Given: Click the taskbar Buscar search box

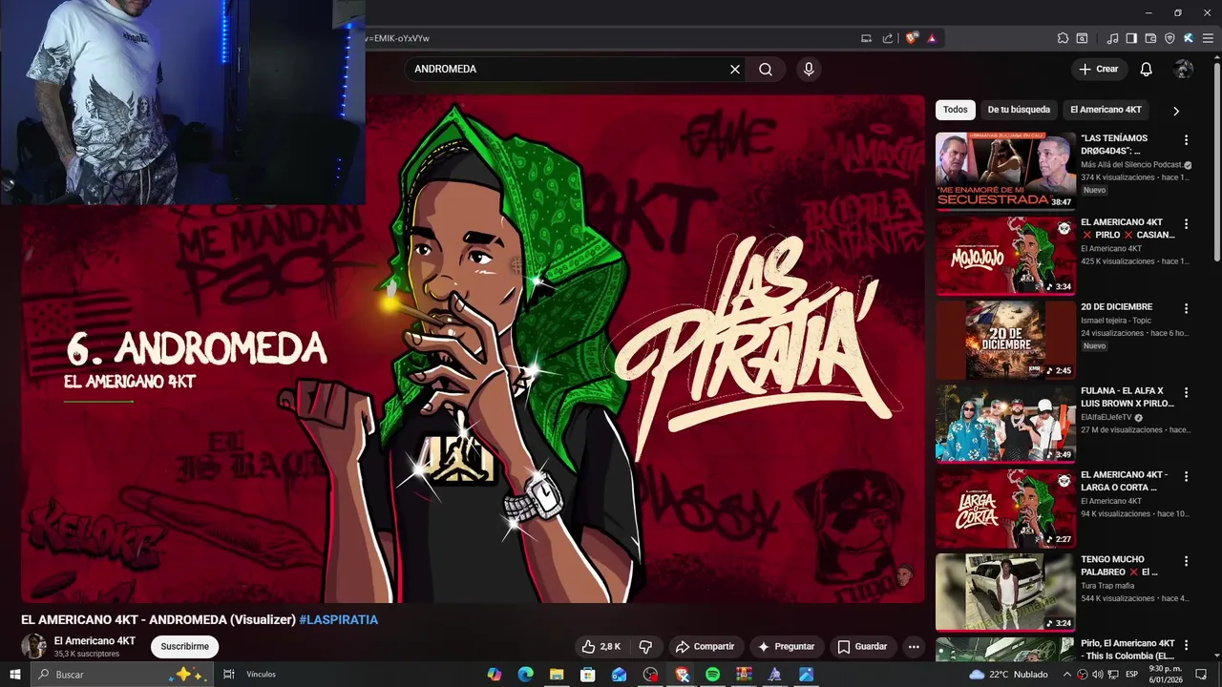Looking at the screenshot, I should 122,675.
